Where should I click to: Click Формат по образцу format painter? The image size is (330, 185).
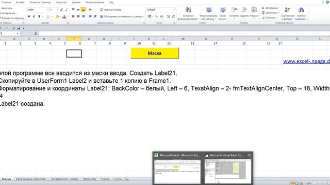[12, 18]
